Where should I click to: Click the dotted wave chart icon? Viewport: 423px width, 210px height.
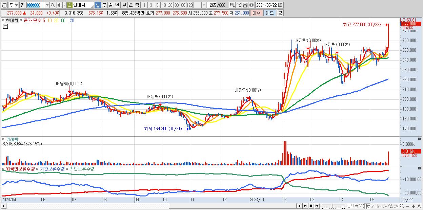click(361, 206)
